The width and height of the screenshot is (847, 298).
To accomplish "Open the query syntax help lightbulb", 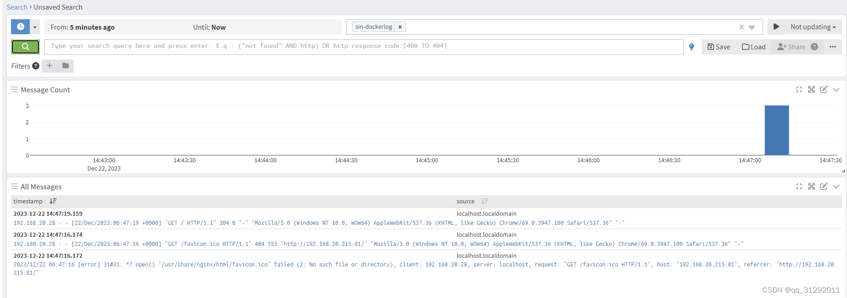I will 692,47.
